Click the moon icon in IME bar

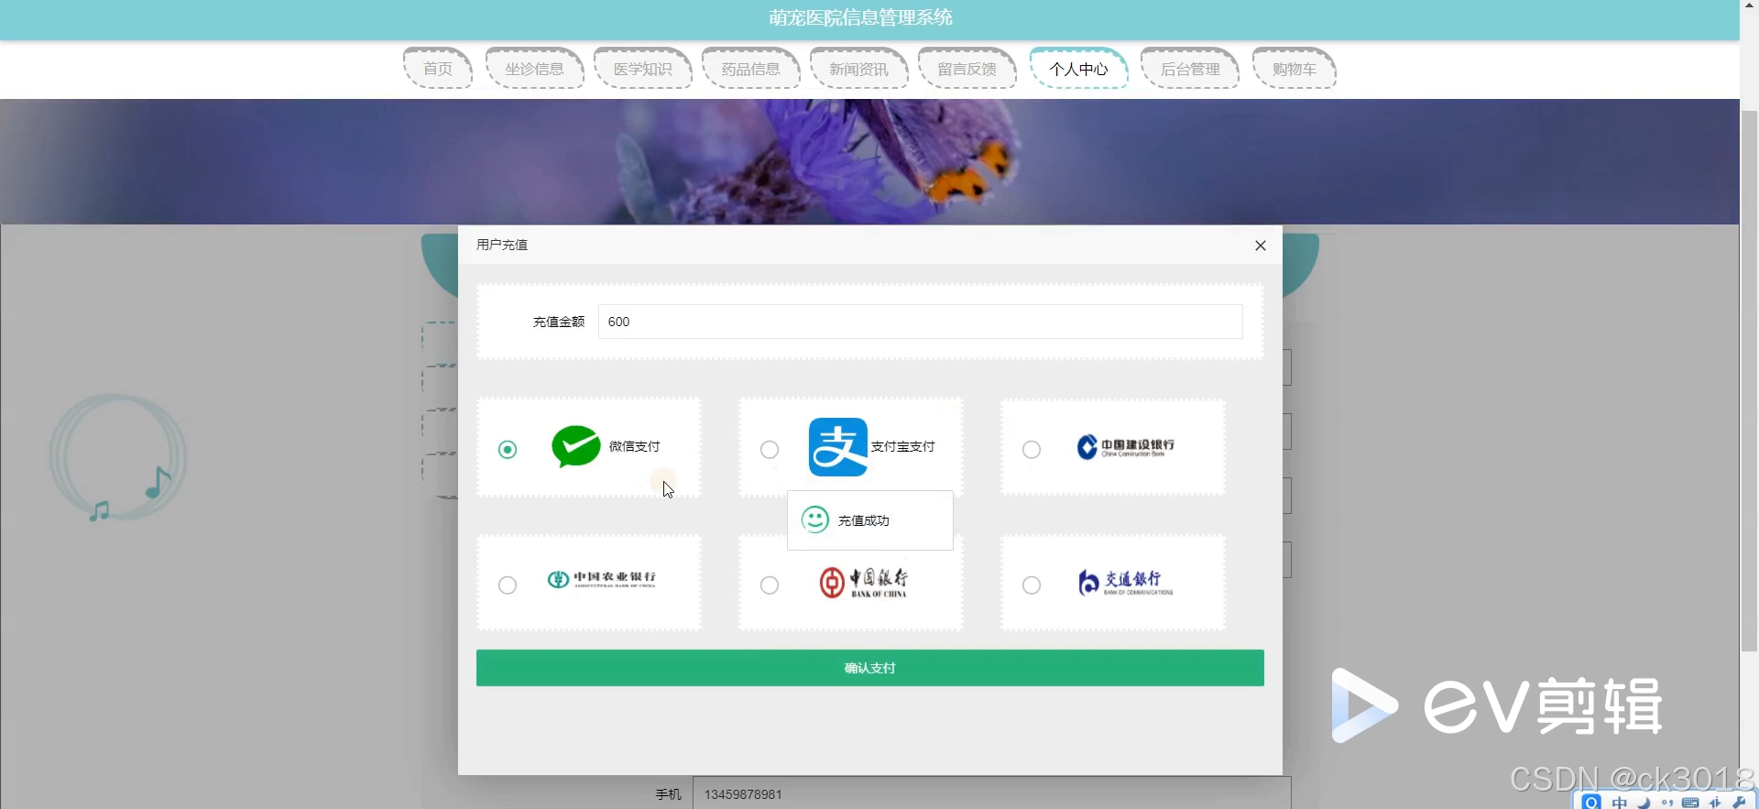tap(1644, 803)
